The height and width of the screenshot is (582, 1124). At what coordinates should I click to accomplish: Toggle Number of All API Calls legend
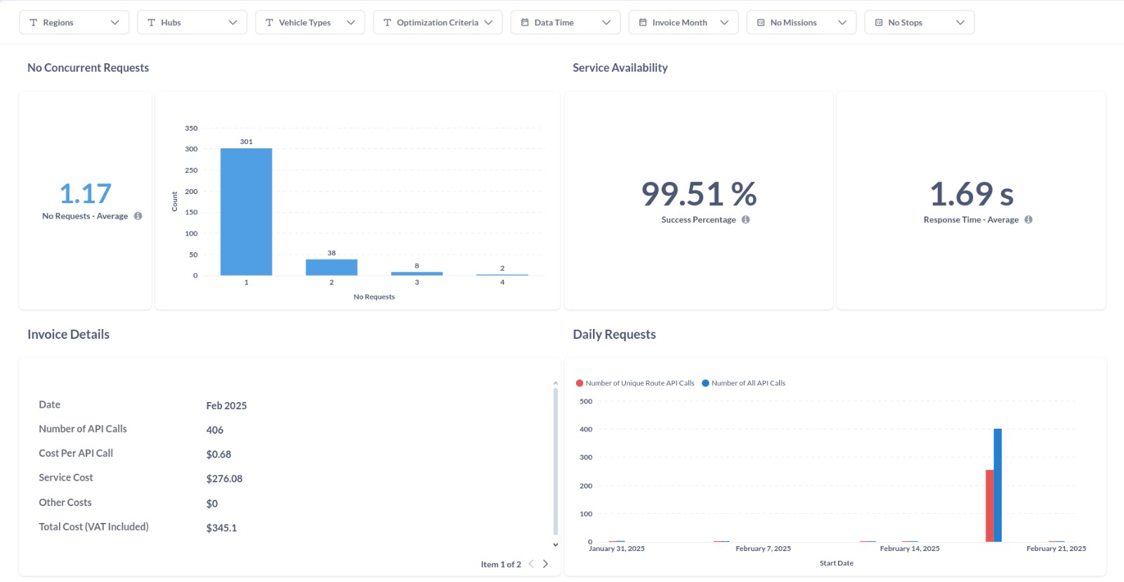point(743,383)
